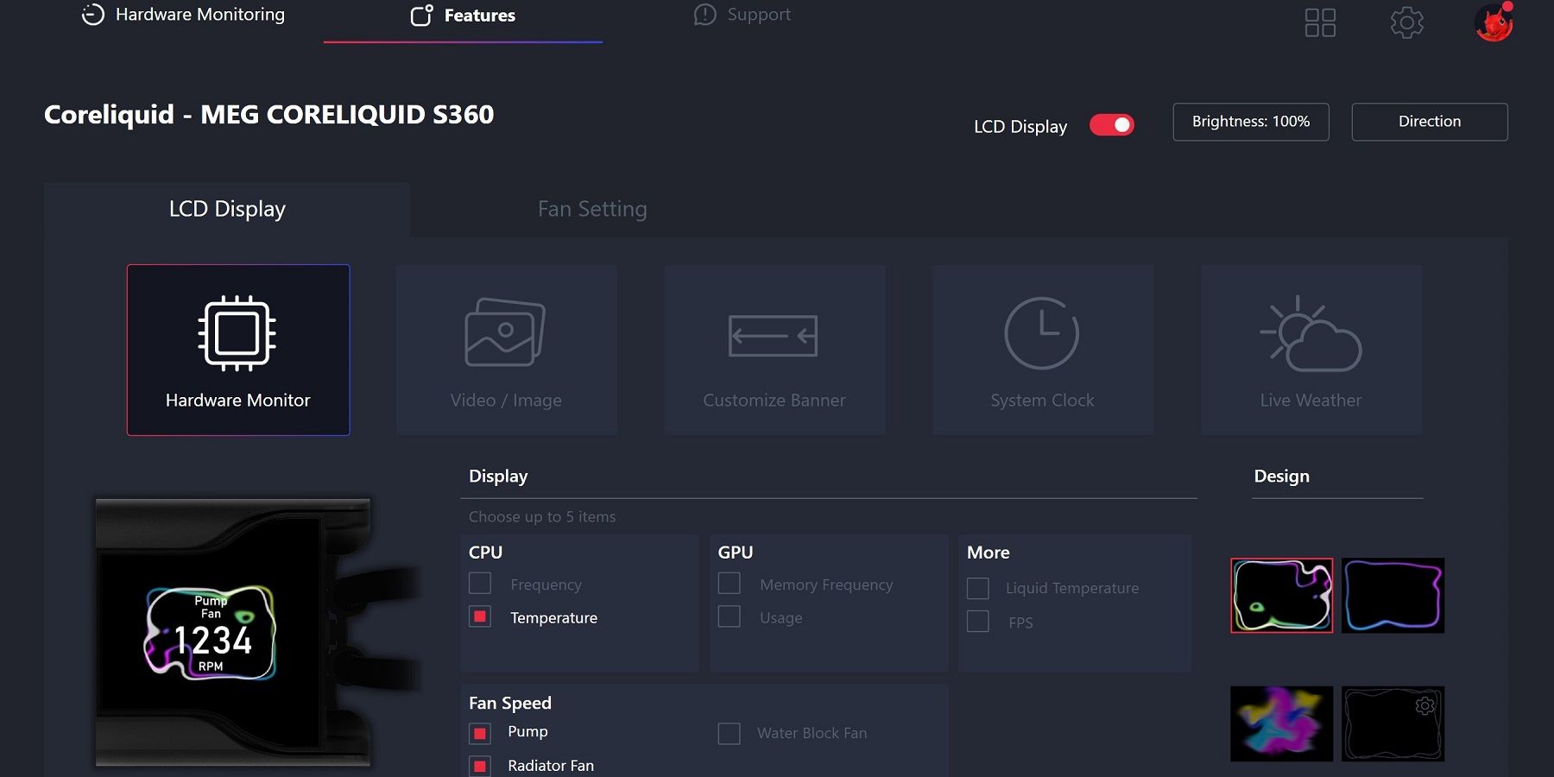Screen dimensions: 1554x777
Task: Choose the Customize Banner mode card
Action: (x=774, y=350)
